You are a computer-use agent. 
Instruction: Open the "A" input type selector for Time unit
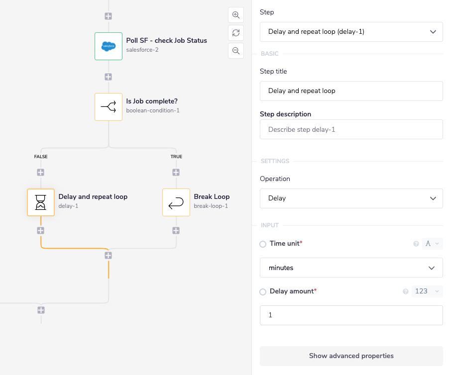(432, 244)
